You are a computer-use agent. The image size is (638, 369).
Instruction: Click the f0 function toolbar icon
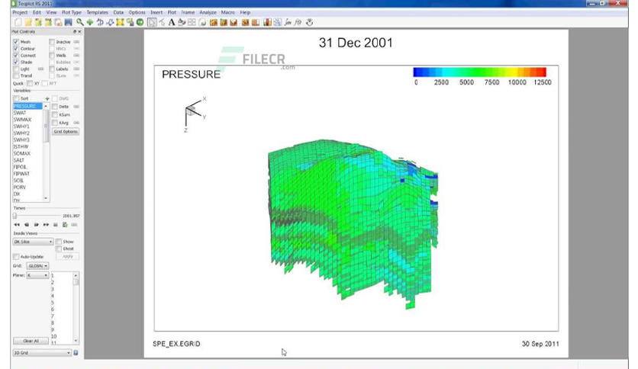pyautogui.click(x=298, y=22)
